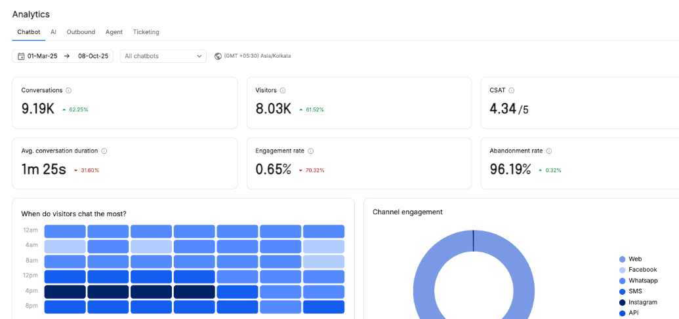Show info tooltip for Abandonment rate
This screenshot has height=319, width=679.
(548, 151)
